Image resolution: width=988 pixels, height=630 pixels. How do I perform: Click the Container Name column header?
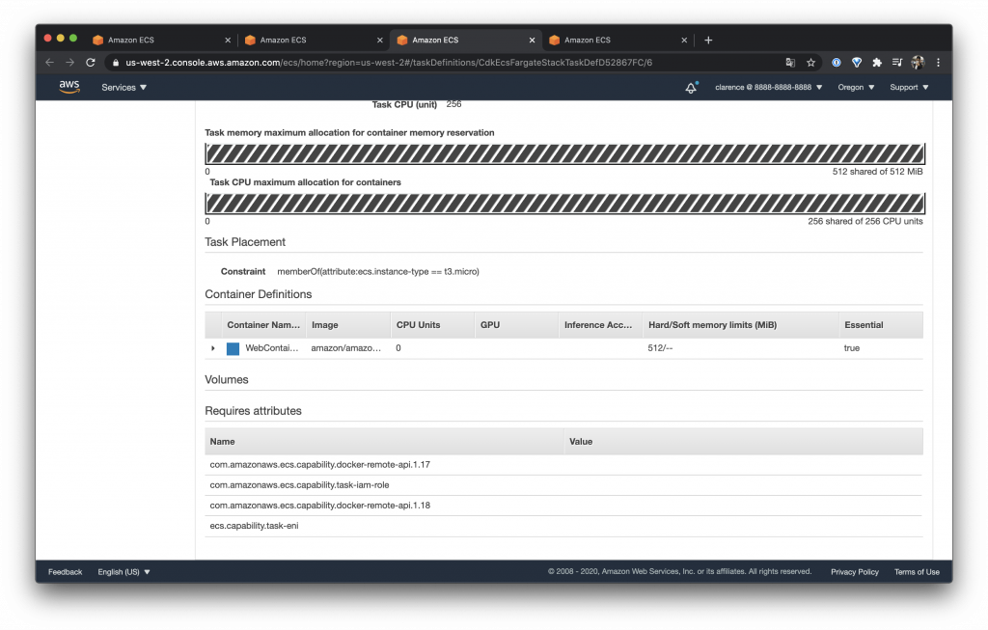click(x=263, y=325)
